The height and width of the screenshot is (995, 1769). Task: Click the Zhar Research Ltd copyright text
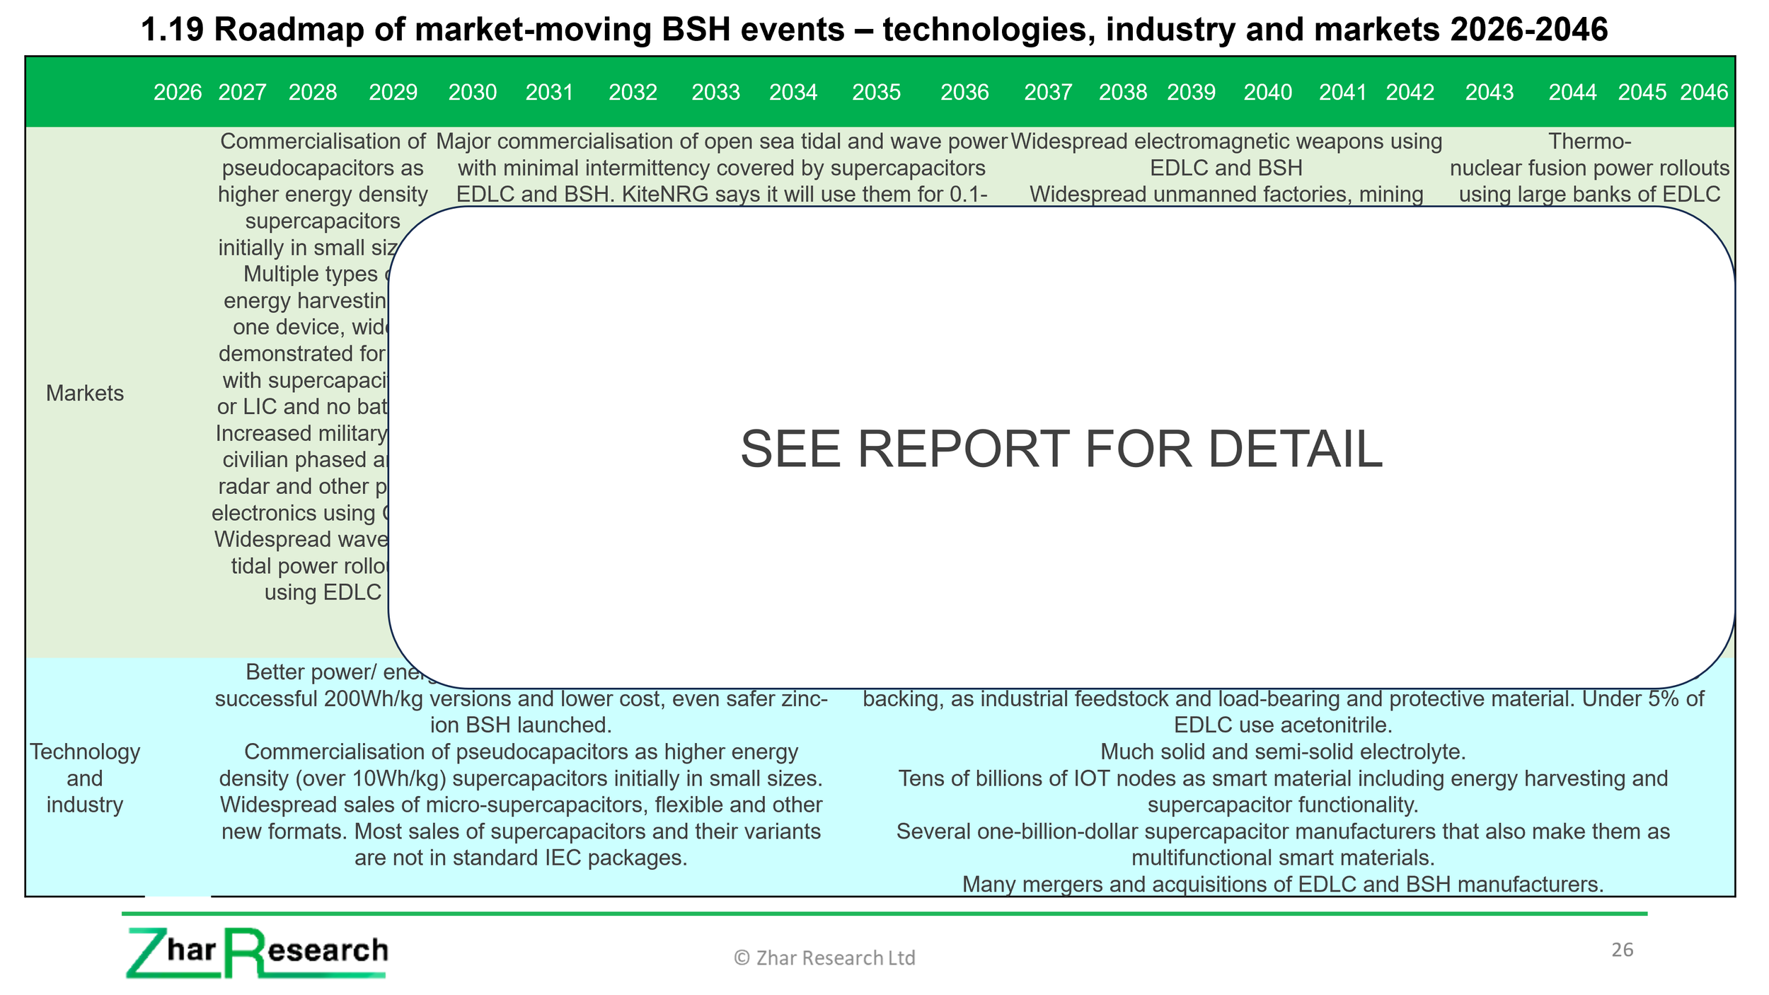point(824,958)
